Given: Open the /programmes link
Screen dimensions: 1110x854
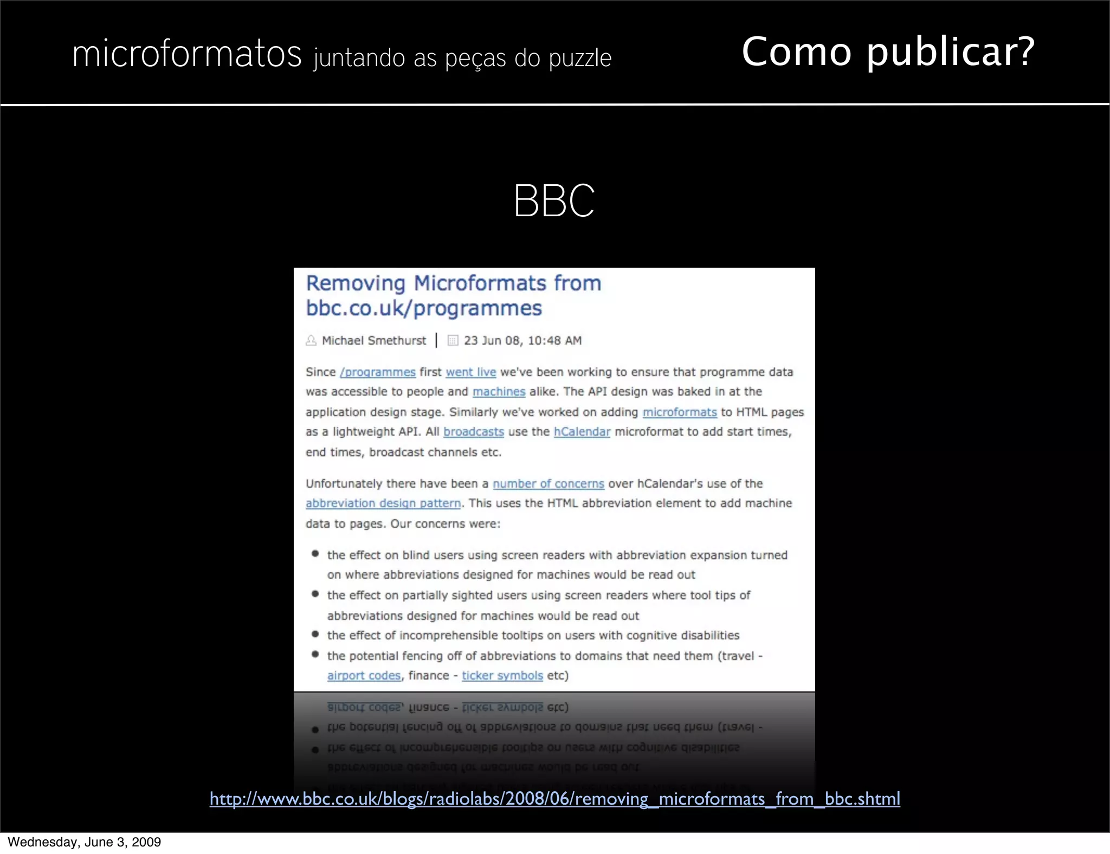Looking at the screenshot, I should point(377,372).
